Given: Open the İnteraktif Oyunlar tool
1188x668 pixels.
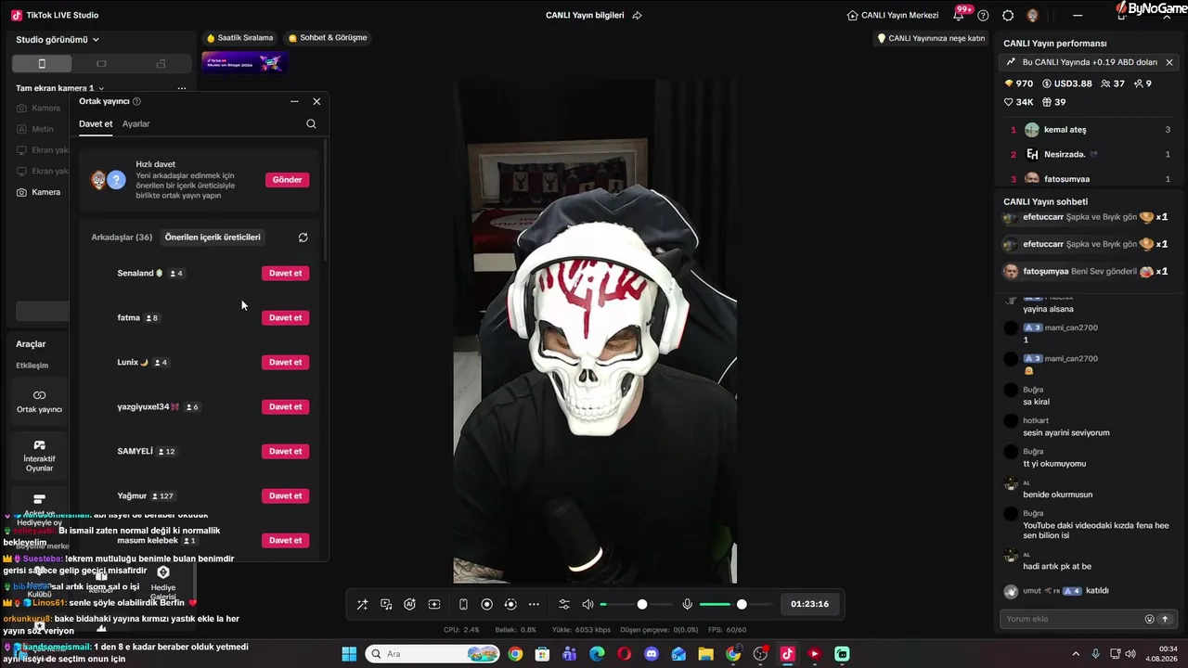Looking at the screenshot, I should (39, 456).
